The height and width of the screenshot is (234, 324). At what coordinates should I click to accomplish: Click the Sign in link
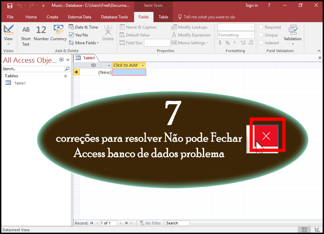tap(252, 5)
